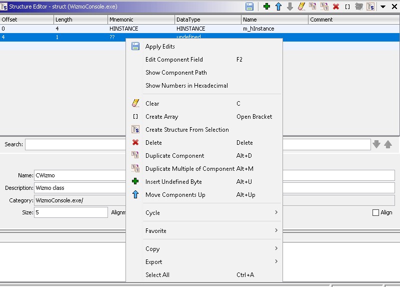Choose Clear from the context menu
400x287 pixels.
[204, 104]
